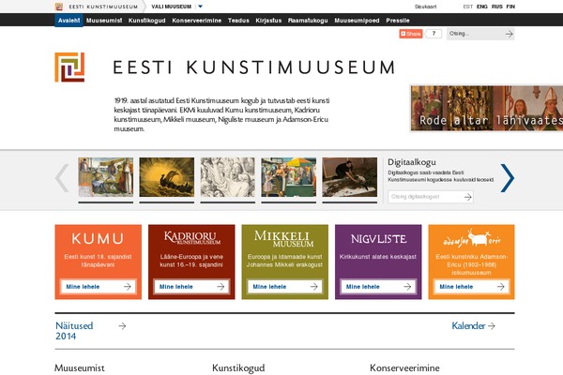Open the Muuseumipoed menu item
The width and height of the screenshot is (563, 375).
click(357, 21)
